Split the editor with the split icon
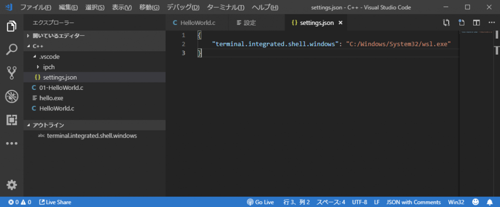Screen dimensions: 500x207 (477, 22)
